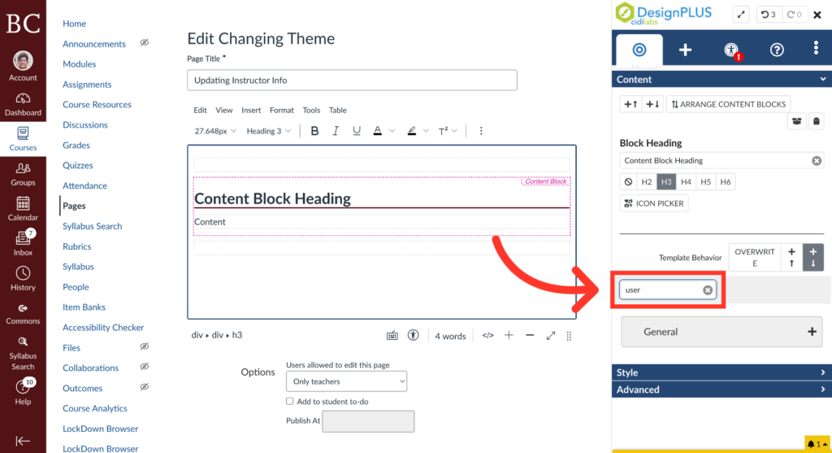Open the DesignPLUS help tab

pos(777,50)
